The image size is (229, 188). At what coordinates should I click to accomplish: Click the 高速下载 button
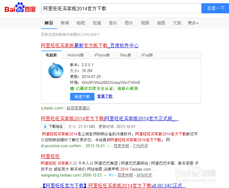coord(82,97)
